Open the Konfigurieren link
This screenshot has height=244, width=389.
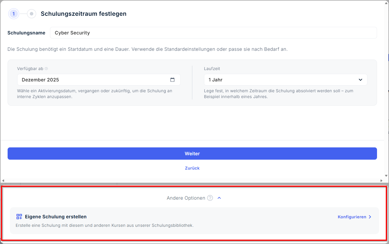point(352,217)
